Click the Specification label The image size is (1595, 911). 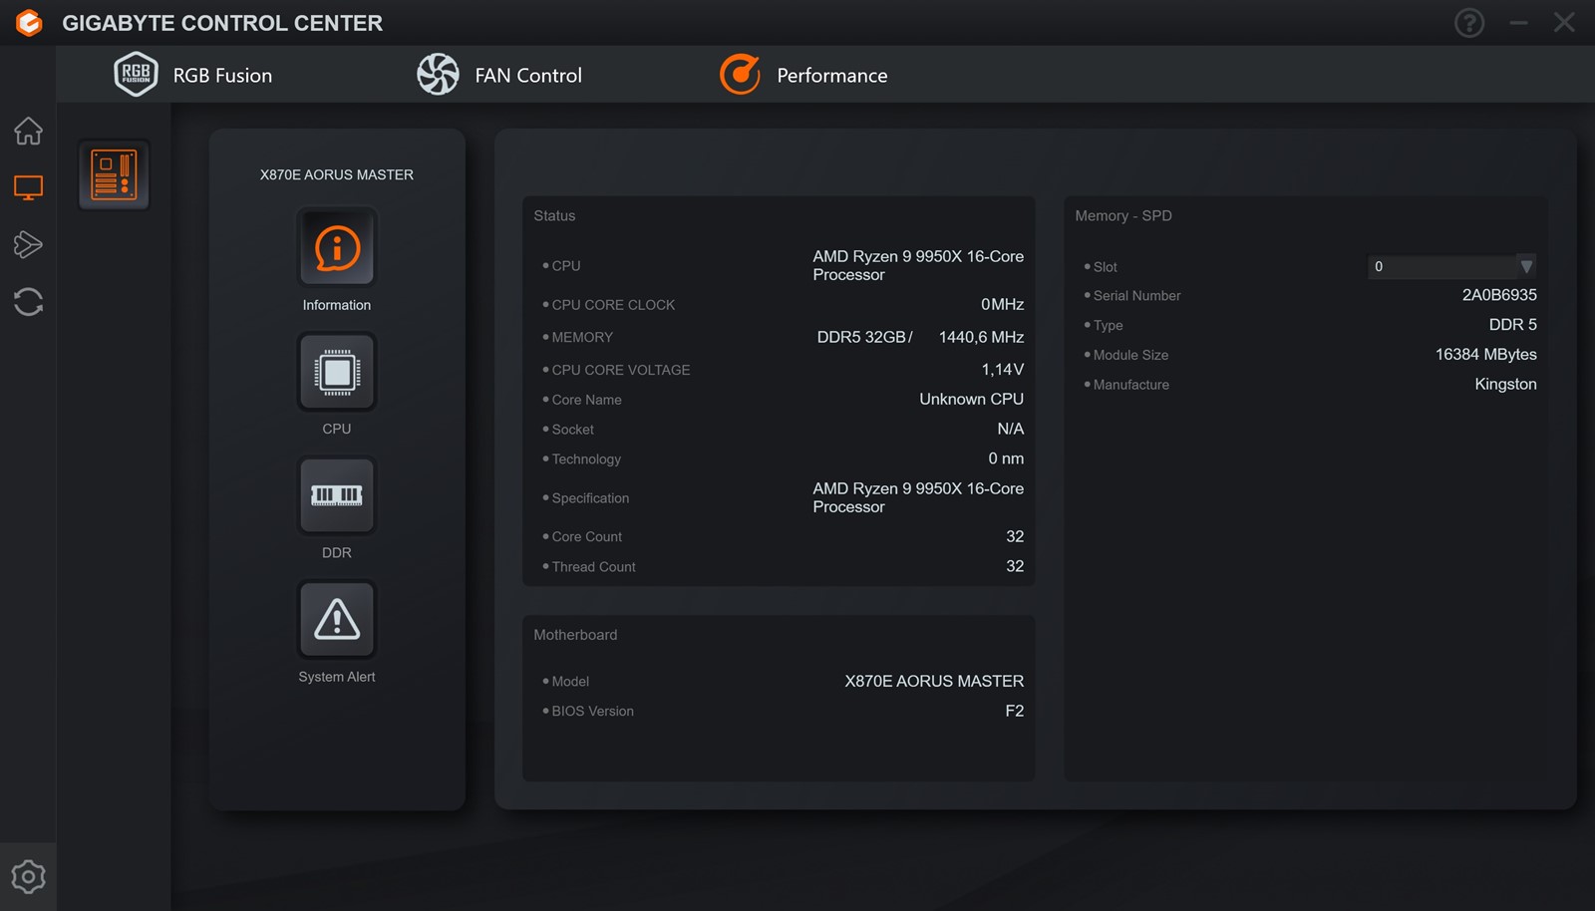point(590,498)
